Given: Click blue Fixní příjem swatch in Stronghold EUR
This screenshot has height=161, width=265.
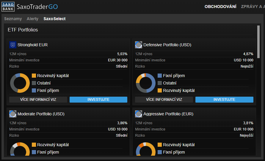Looking at the screenshot, I should [34, 90].
